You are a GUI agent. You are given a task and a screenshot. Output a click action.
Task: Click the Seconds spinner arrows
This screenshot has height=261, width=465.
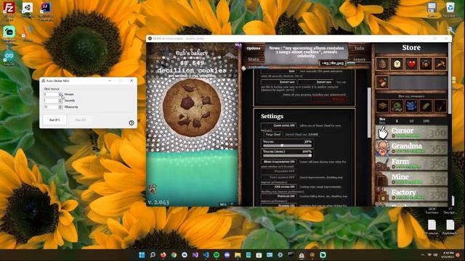60,101
